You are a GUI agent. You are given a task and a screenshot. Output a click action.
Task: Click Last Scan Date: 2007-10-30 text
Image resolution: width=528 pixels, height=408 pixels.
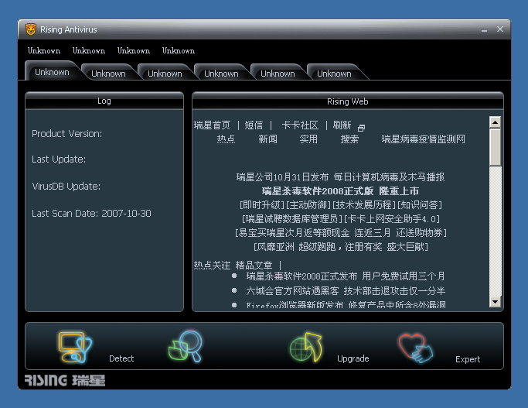91,214
